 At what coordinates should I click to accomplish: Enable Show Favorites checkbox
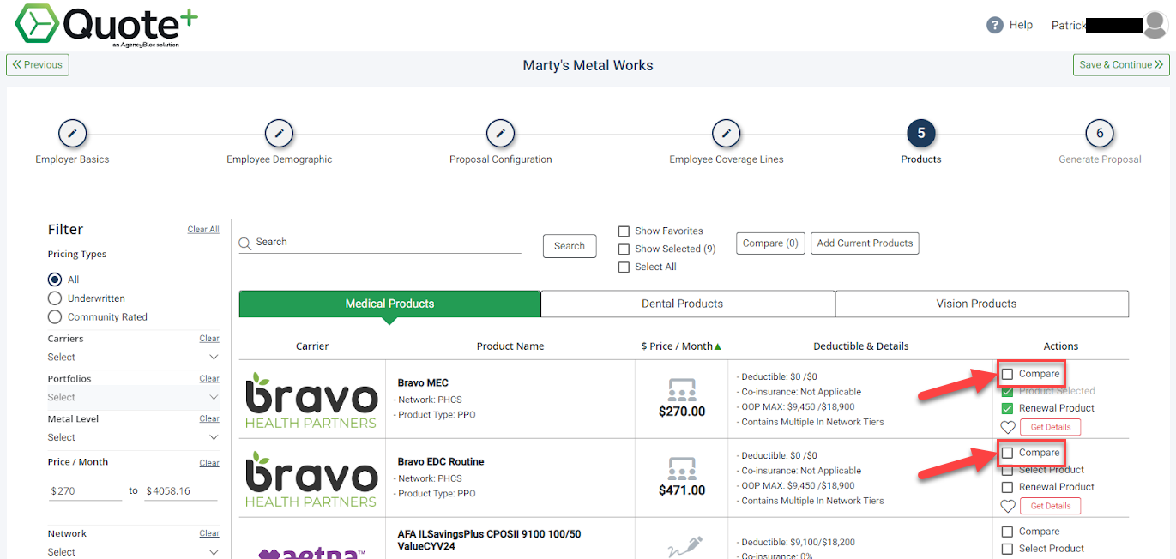(x=624, y=231)
